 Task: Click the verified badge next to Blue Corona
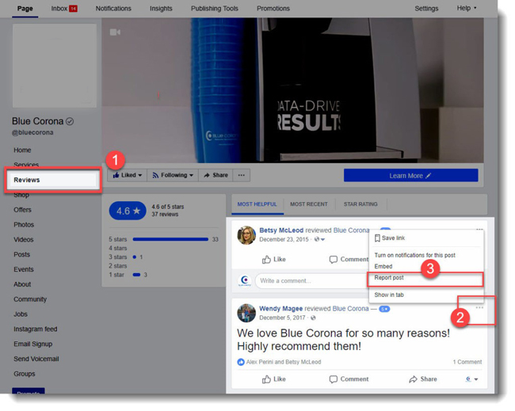pos(70,121)
